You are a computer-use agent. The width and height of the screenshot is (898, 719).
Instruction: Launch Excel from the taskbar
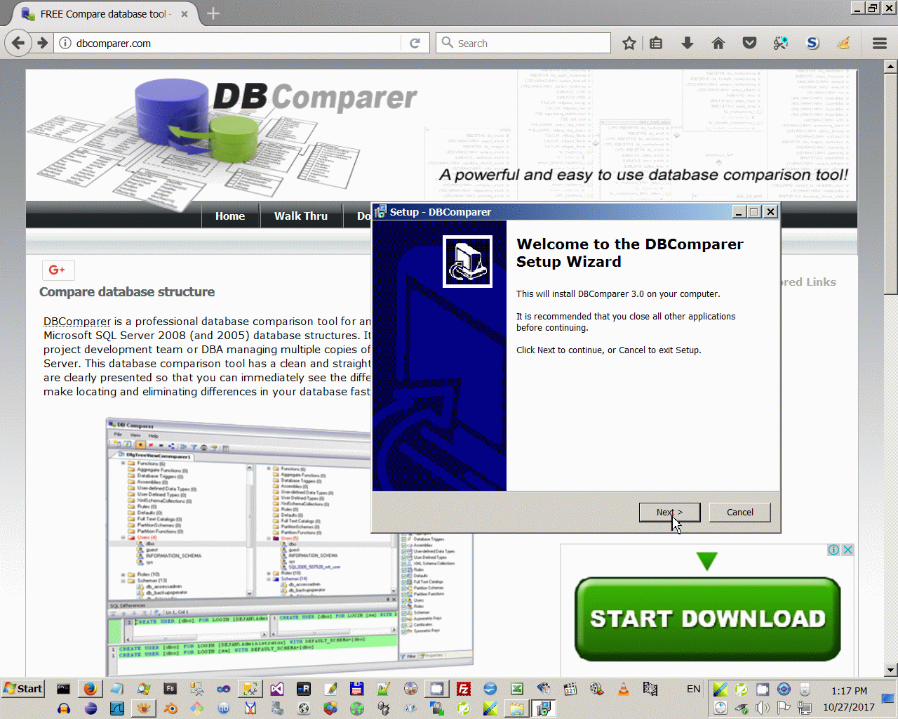pyautogui.click(x=517, y=689)
